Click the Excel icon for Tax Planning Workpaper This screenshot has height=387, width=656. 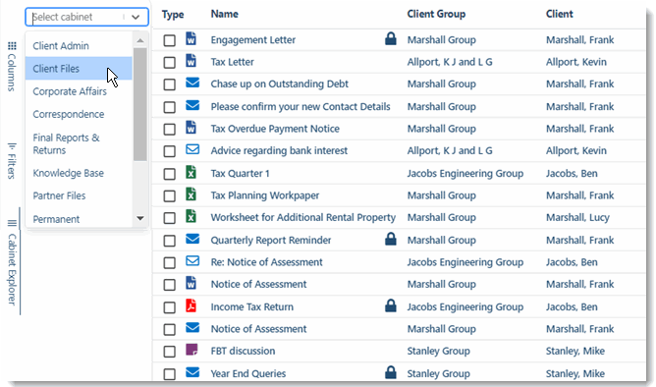tap(191, 194)
